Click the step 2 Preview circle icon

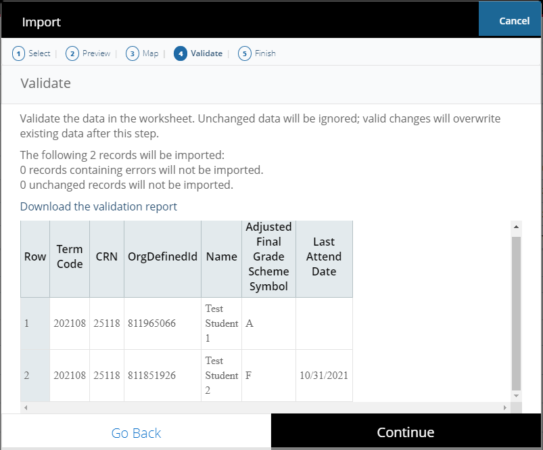[71, 53]
